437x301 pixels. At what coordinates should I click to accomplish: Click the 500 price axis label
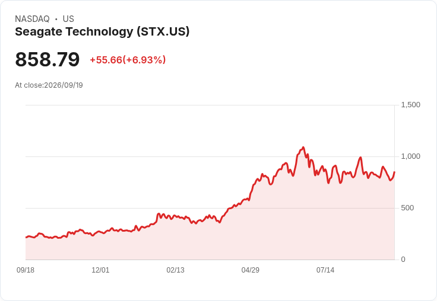[407, 208]
